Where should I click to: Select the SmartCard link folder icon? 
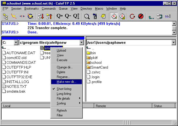[x=88, y=67]
